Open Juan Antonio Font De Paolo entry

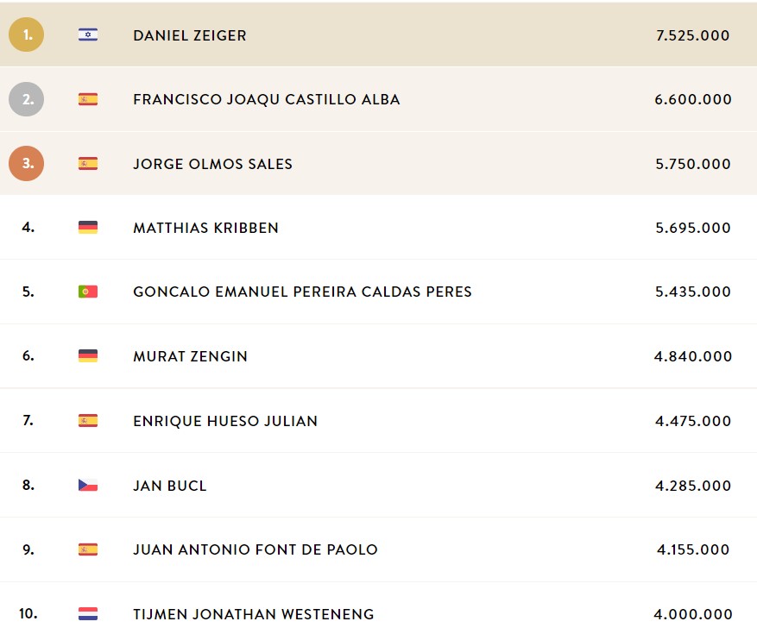click(255, 549)
